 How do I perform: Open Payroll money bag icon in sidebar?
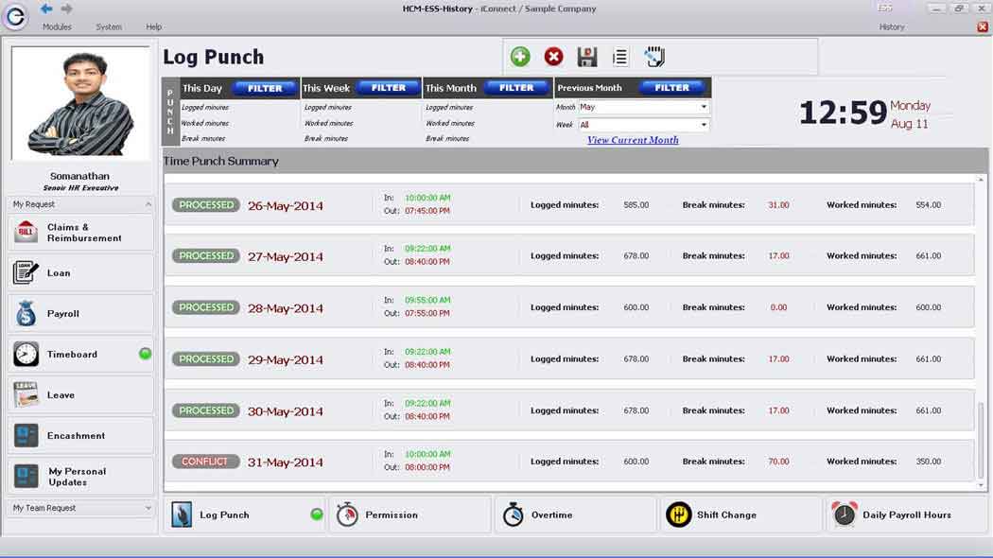point(26,313)
